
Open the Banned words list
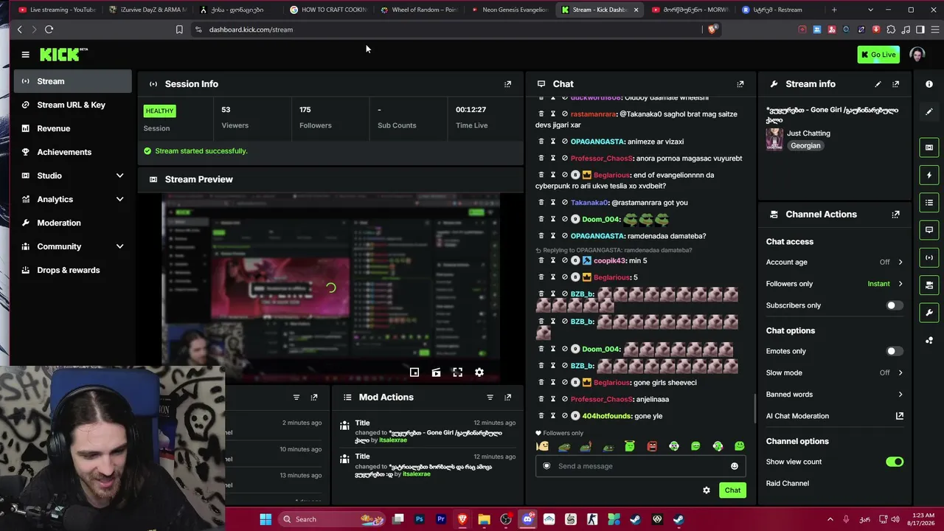pos(834,395)
